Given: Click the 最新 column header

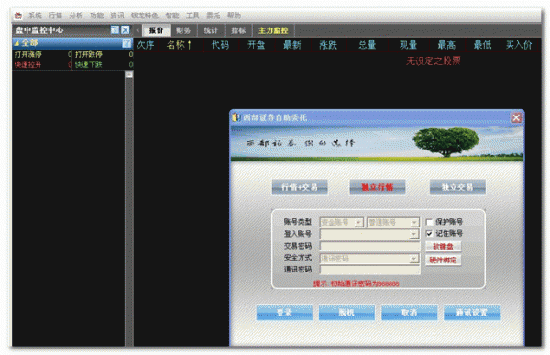Looking at the screenshot, I should click(291, 45).
